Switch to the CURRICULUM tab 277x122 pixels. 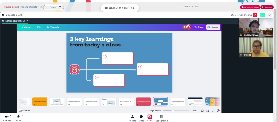[189, 7]
